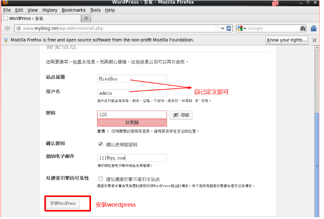Minimize the Firefox window
Image resolution: width=324 pixels, height=219 pixels.
click(301, 3)
